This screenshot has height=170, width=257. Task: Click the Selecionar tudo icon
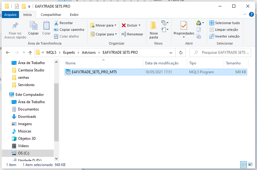coord(212,23)
